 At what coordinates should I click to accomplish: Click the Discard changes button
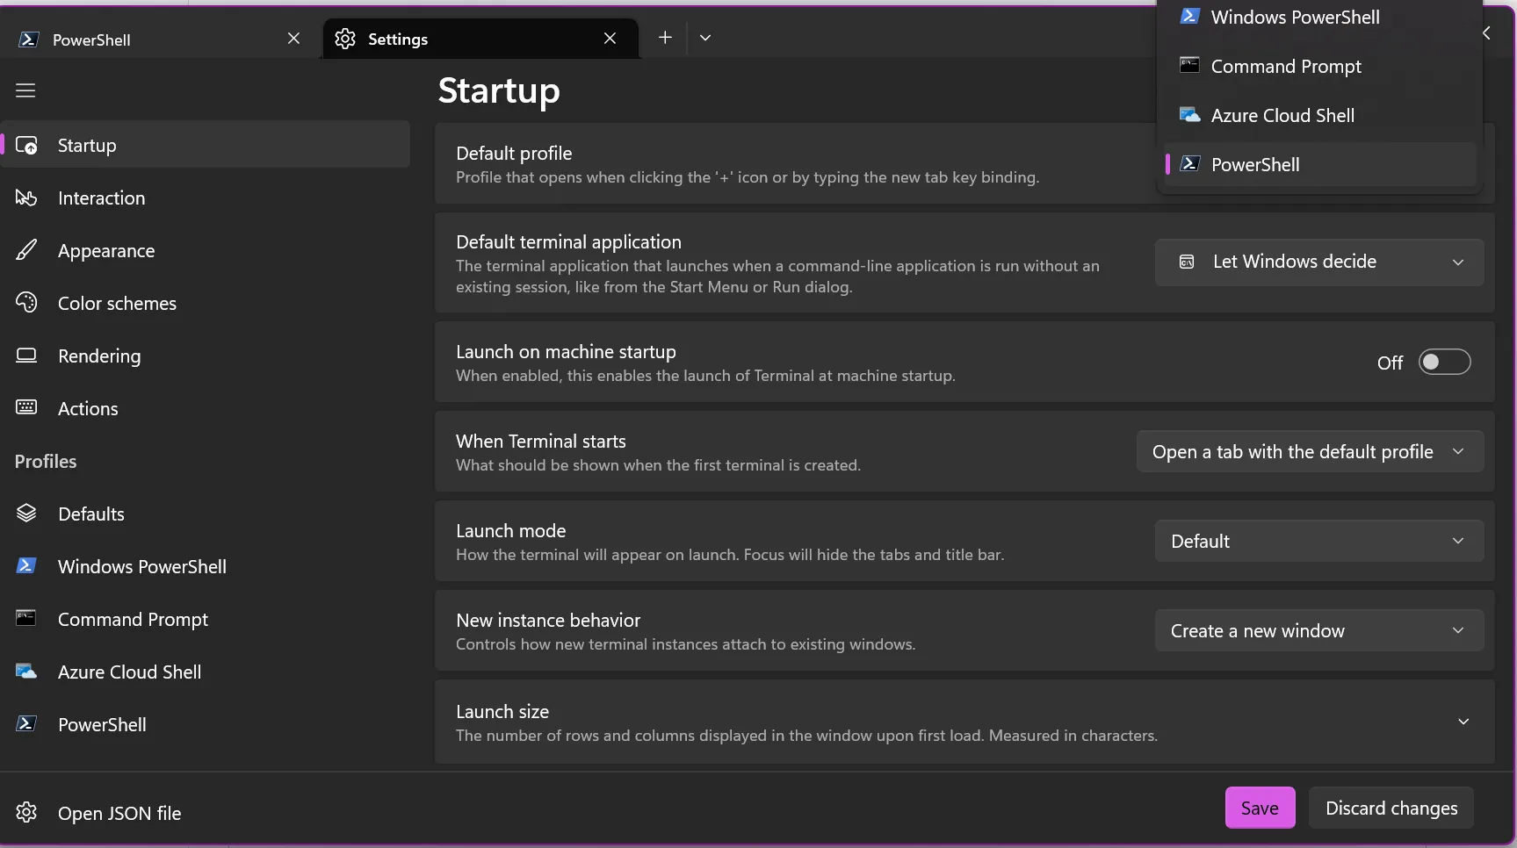coord(1391,808)
